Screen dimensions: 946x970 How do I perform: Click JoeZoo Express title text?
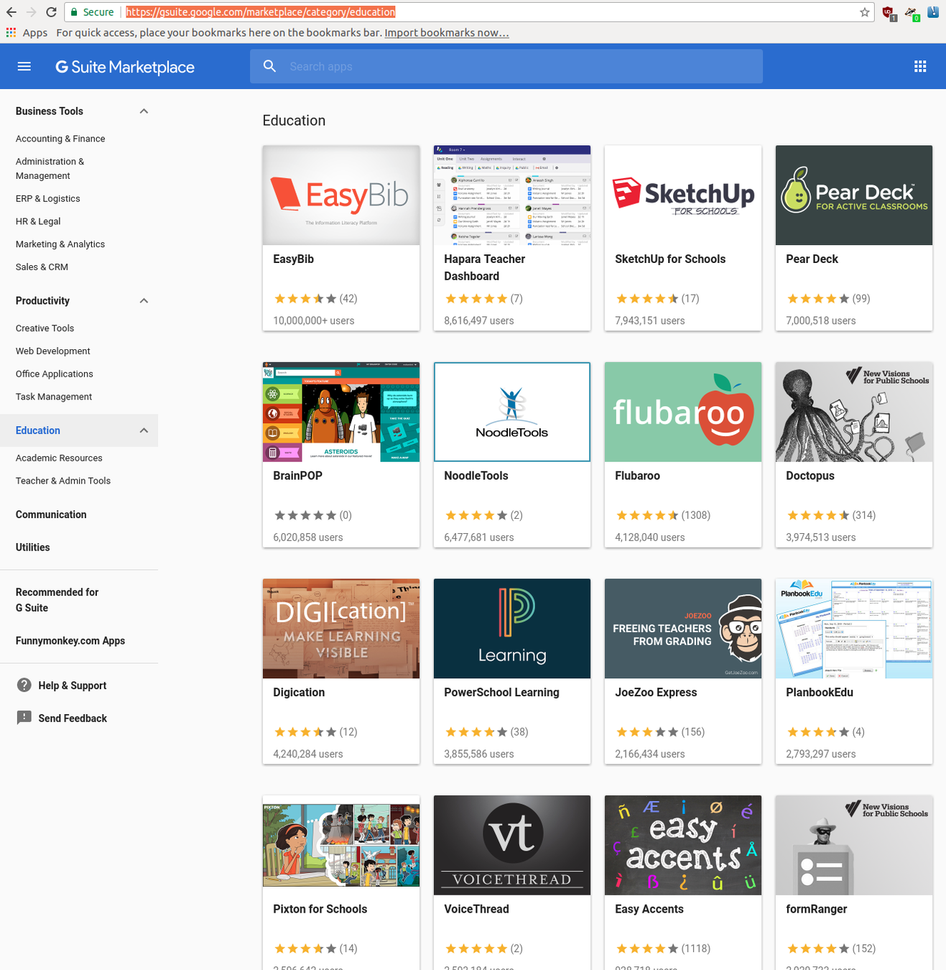click(x=656, y=693)
